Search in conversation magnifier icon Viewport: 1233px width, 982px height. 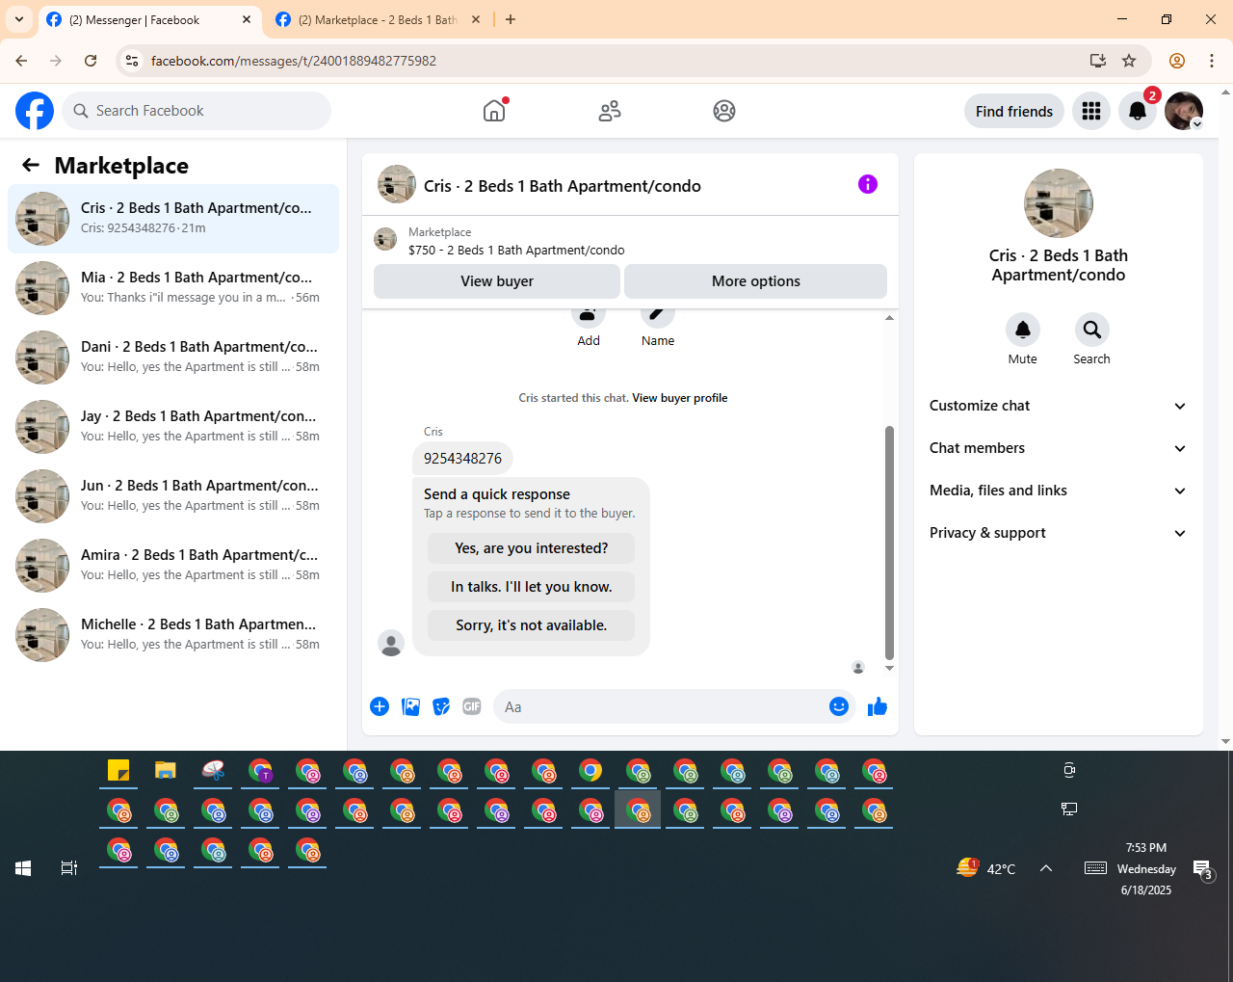(x=1092, y=330)
